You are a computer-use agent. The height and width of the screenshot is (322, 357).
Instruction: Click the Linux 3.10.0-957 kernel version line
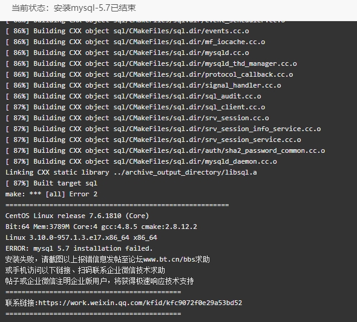click(81, 237)
